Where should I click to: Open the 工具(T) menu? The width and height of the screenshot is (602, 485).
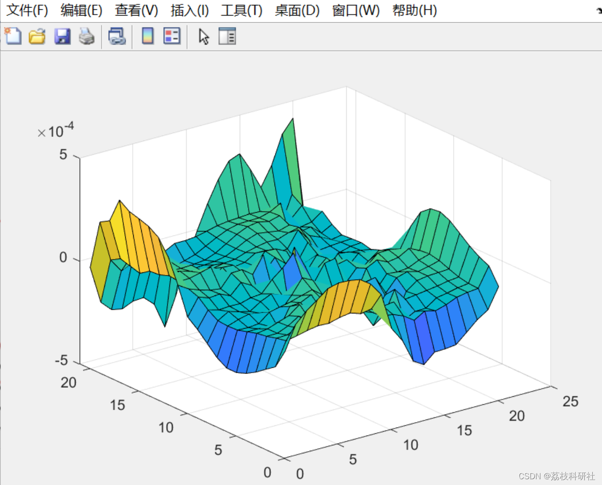(x=242, y=10)
